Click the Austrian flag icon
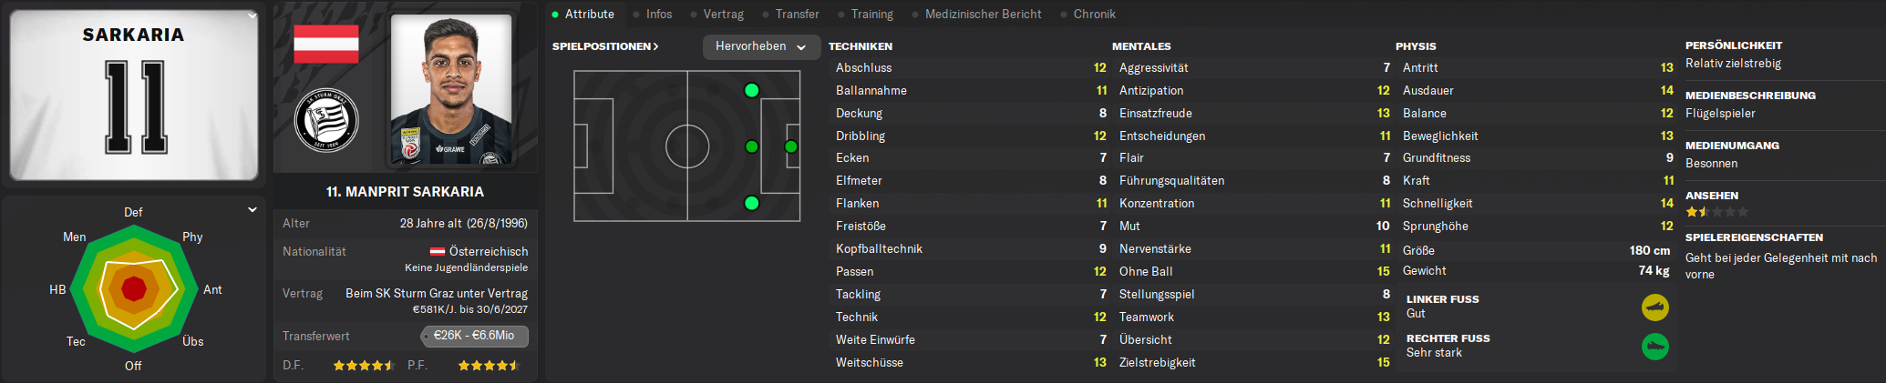The width and height of the screenshot is (1886, 383). click(x=326, y=44)
